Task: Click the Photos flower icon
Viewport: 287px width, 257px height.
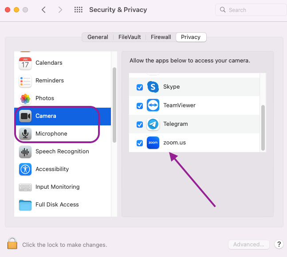Action: pyautogui.click(x=25, y=98)
